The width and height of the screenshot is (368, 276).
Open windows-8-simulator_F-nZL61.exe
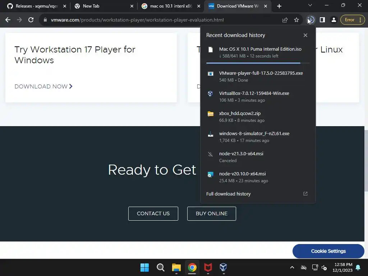coord(254,134)
